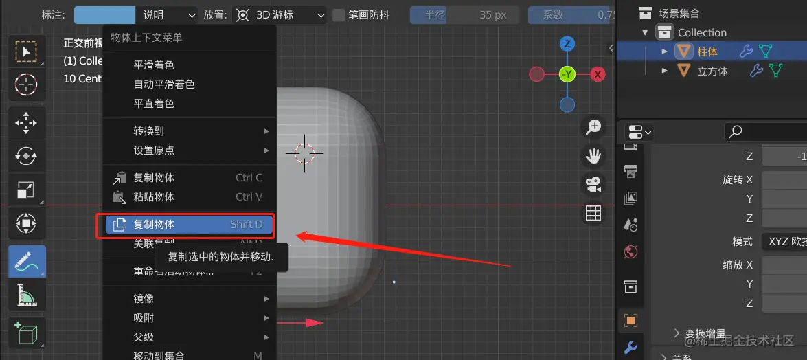Open the 父级 submenu
This screenshot has width=807, height=360.
pos(190,337)
